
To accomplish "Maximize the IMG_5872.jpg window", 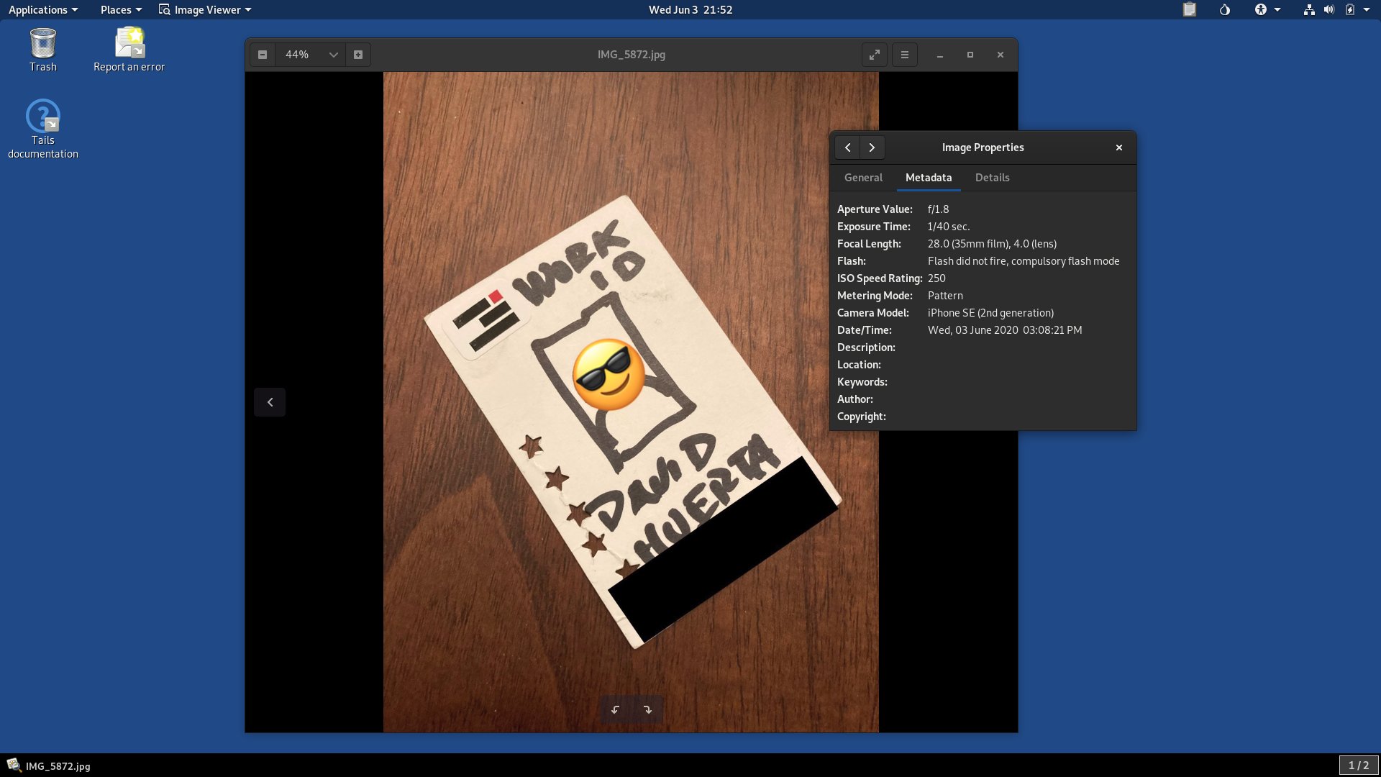I will [x=970, y=55].
